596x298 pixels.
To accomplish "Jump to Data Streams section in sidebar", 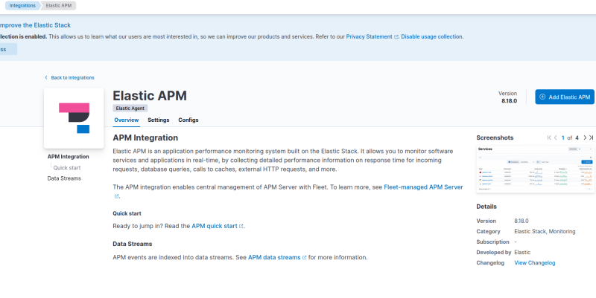I will point(64,178).
